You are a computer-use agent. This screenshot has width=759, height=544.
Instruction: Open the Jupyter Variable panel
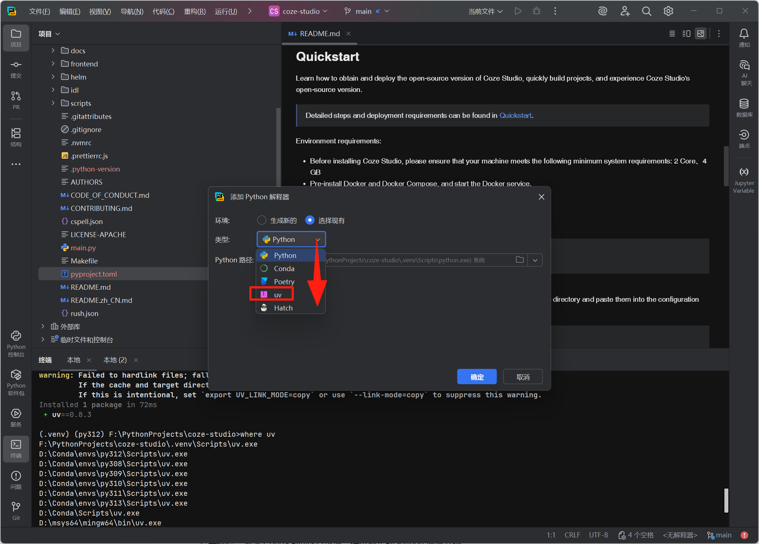(744, 180)
